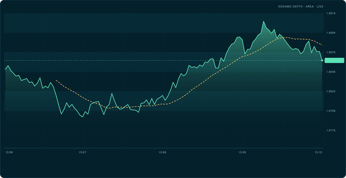Click the live price dot at the line's end
This screenshot has height=178, width=346.
(x=323, y=60)
